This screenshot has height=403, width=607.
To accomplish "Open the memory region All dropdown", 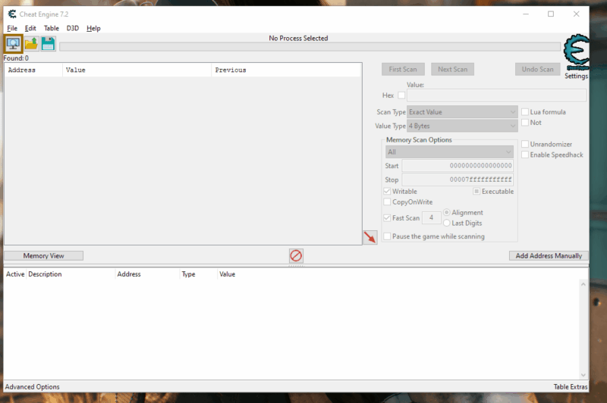I will click(x=449, y=152).
